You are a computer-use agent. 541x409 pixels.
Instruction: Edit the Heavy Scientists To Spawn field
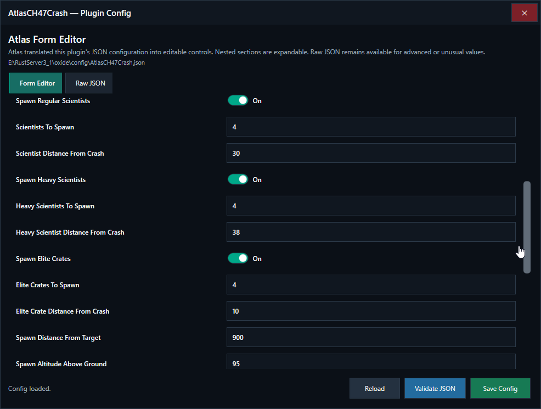pos(371,206)
